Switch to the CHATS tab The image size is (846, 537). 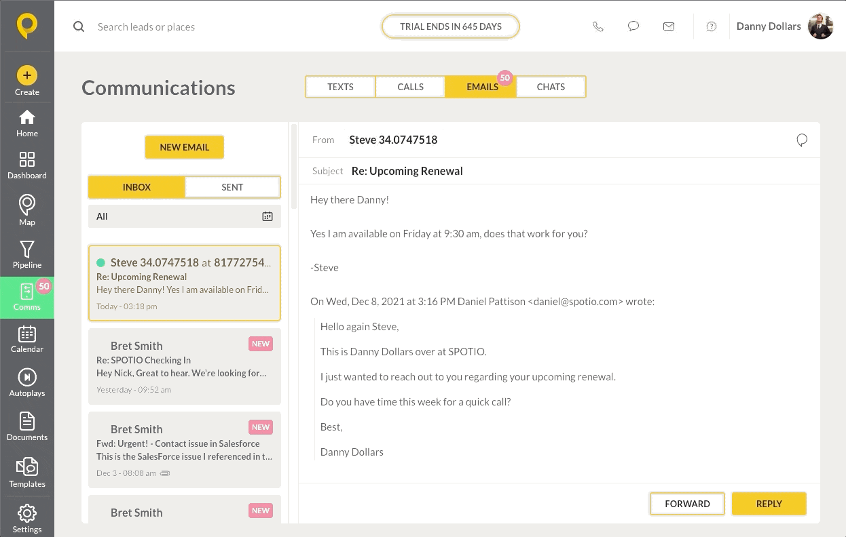coord(551,87)
